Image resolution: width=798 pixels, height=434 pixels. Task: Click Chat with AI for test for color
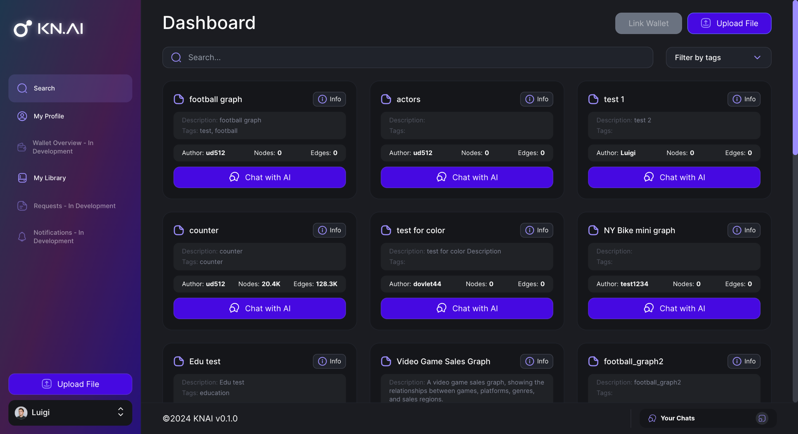(467, 308)
